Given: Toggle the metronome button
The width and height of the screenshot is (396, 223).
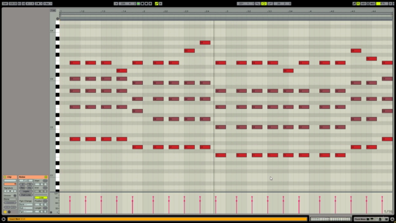Looking at the screenshot, I should click(x=38, y=4).
